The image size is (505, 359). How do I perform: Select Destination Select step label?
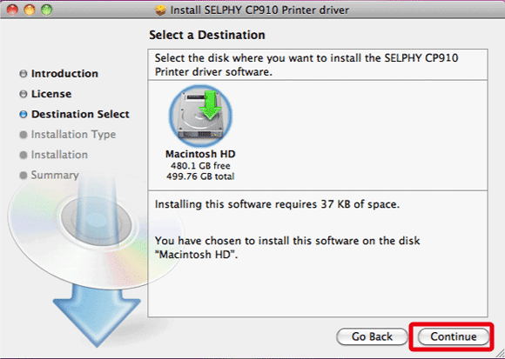pyautogui.click(x=80, y=114)
